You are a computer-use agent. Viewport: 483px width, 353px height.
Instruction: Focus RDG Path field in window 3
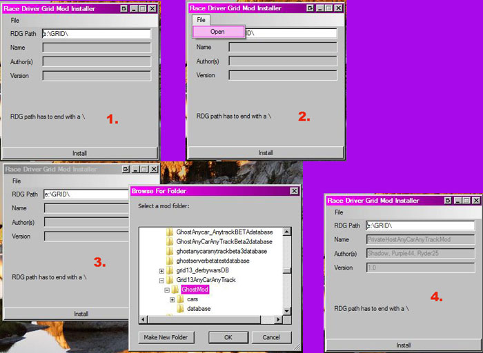tap(86, 194)
